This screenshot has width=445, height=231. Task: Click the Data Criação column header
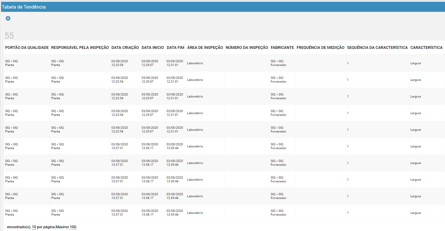(125, 48)
